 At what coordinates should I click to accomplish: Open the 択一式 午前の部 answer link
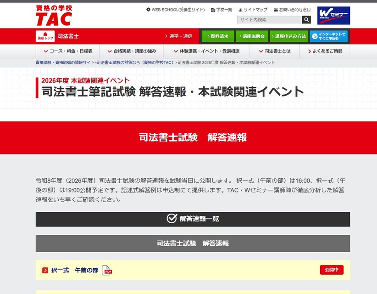click(x=75, y=270)
